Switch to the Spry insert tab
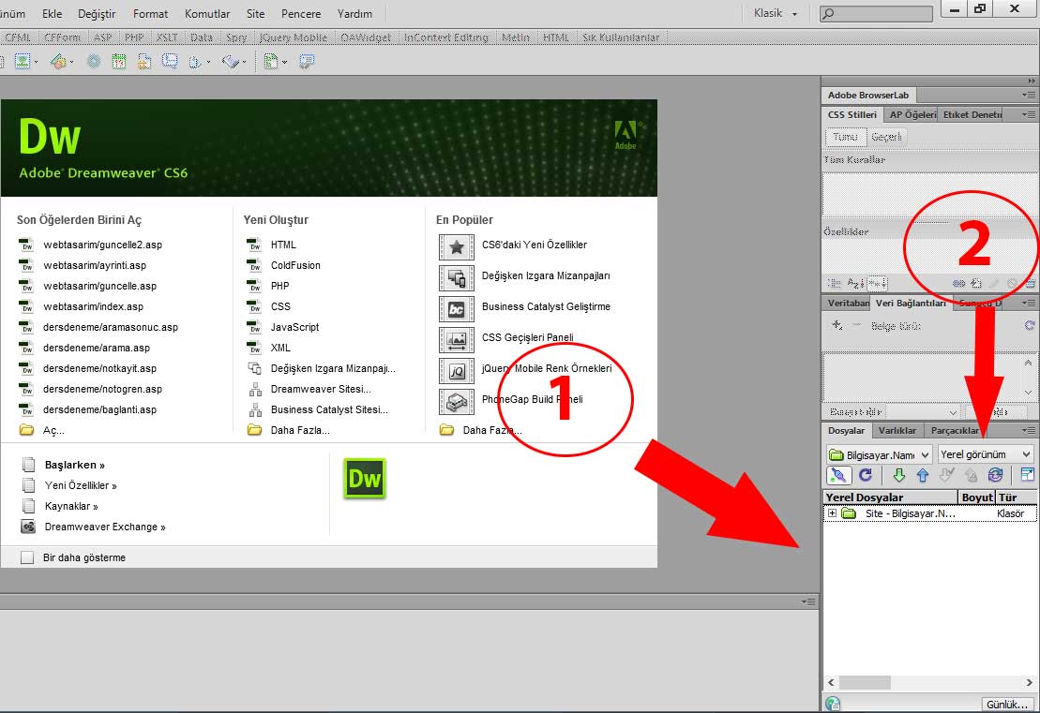Viewport: 1040px width, 713px height. (x=236, y=37)
